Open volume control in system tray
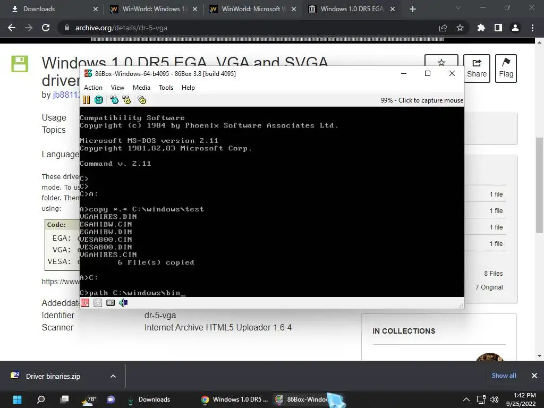The width and height of the screenshot is (544, 408). [x=494, y=399]
